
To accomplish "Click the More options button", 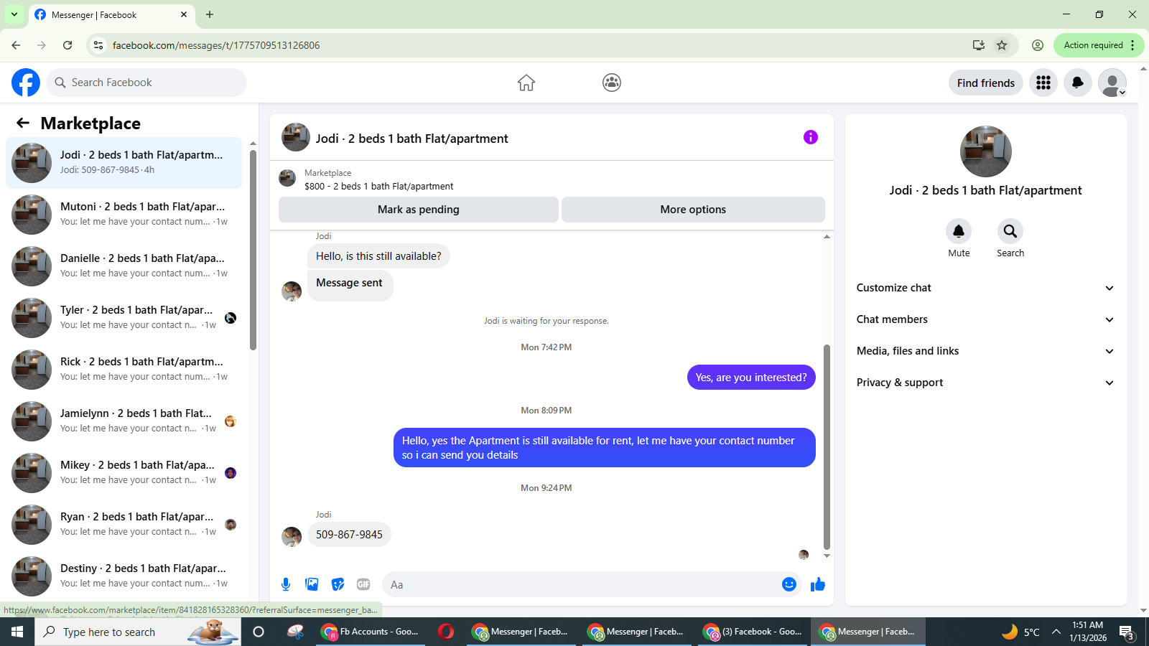I will coord(693,210).
